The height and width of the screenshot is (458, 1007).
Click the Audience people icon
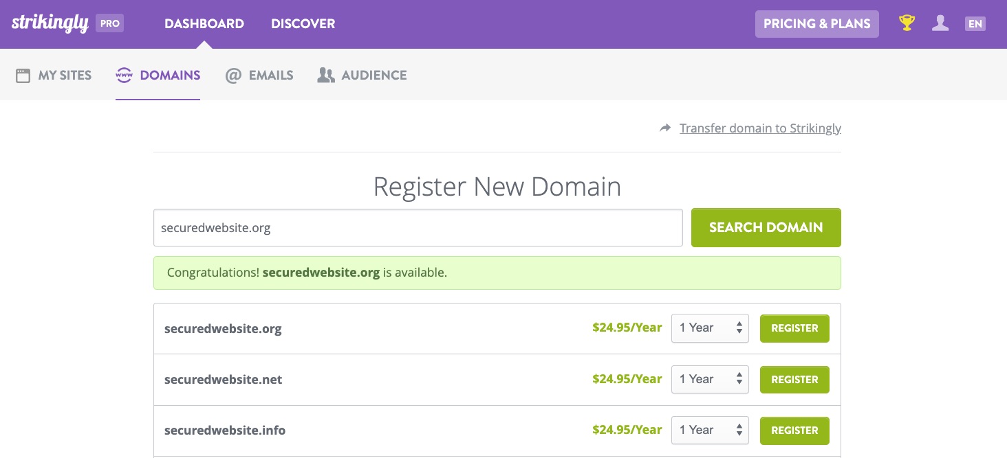326,76
